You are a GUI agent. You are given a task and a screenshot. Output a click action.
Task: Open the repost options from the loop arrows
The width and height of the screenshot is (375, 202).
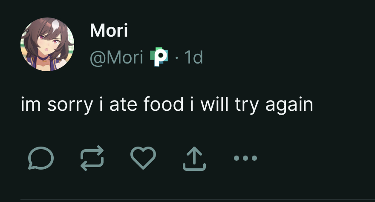point(92,158)
